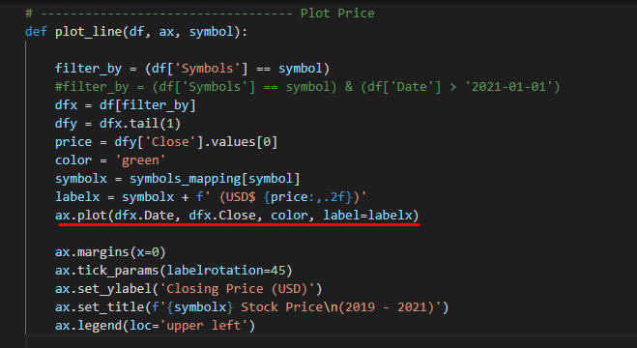Viewport: 637px width, 348px height.
Task: Click the '2021-01-01' date string
Action: pyautogui.click(x=508, y=87)
